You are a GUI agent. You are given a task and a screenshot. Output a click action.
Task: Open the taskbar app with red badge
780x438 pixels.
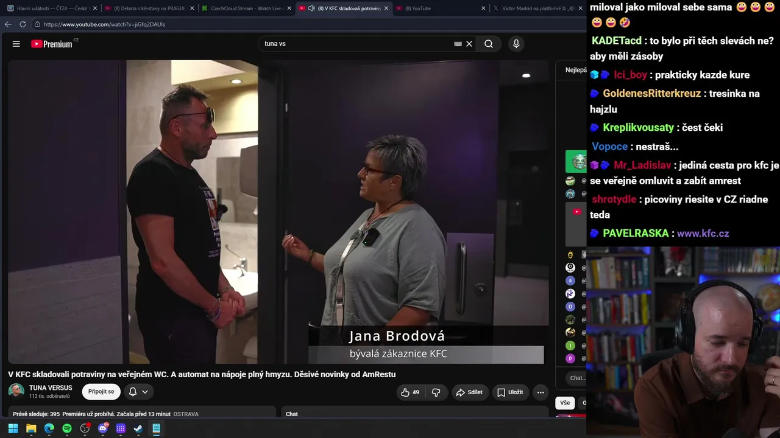85,428
